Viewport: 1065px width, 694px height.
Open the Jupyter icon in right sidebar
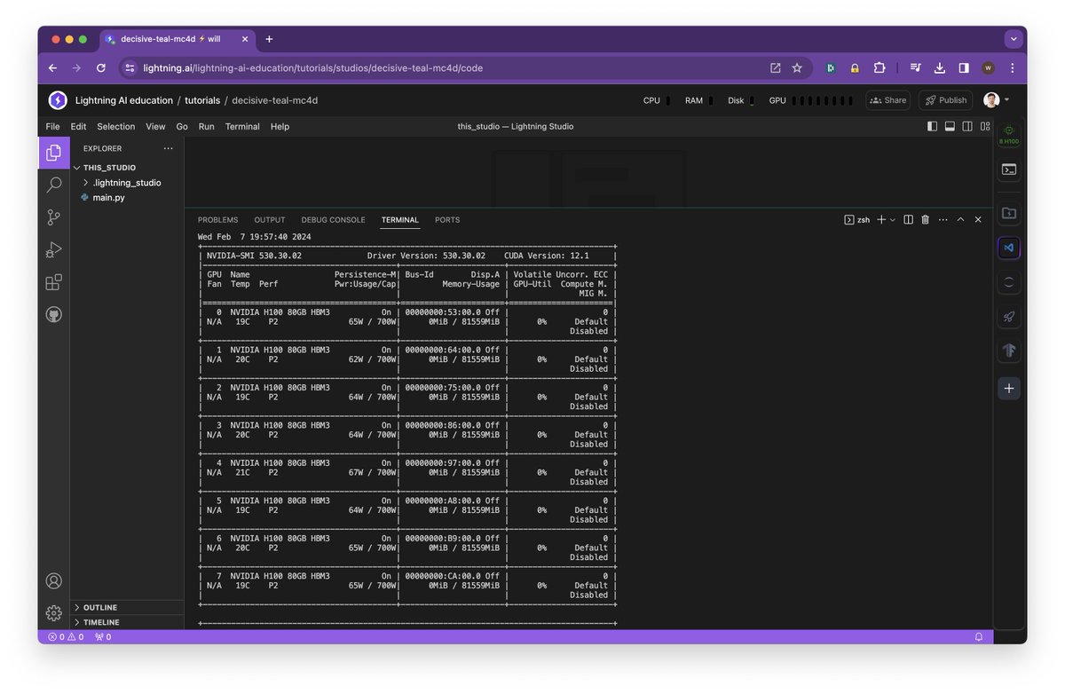click(x=1009, y=282)
